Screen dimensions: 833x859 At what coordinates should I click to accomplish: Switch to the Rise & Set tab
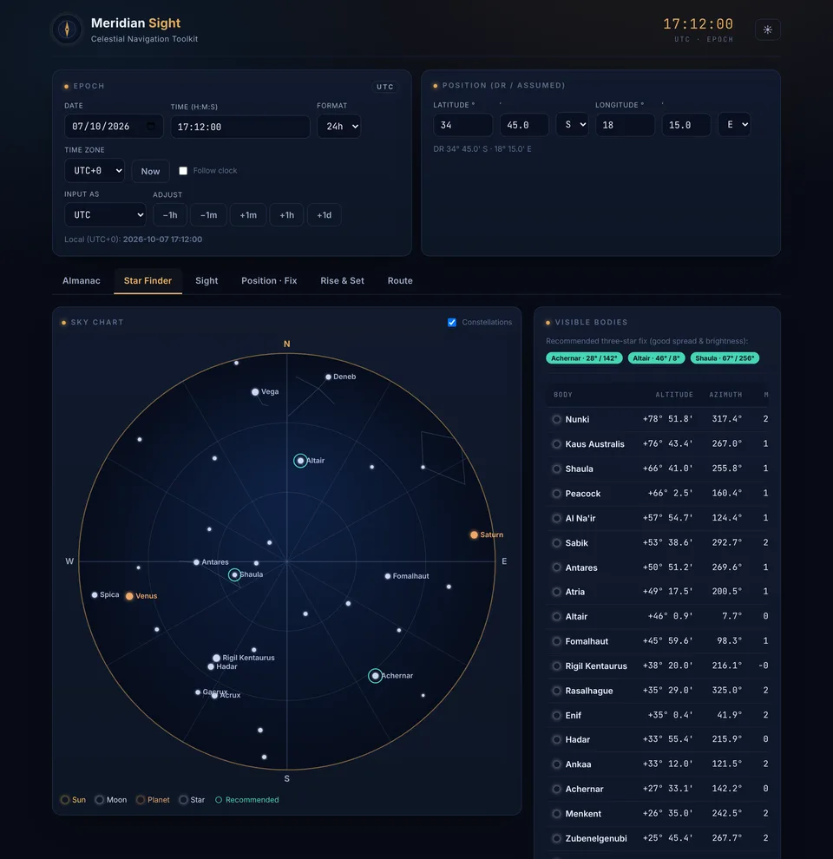342,280
